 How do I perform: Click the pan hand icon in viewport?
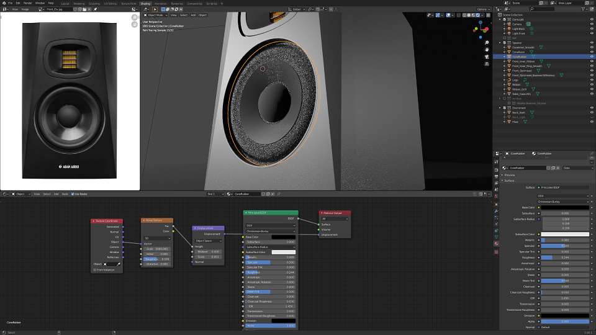[487, 50]
